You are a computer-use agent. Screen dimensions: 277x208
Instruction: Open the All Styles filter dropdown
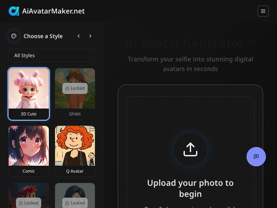[x=51, y=55]
